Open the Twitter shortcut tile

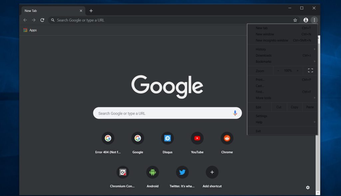[182, 172]
